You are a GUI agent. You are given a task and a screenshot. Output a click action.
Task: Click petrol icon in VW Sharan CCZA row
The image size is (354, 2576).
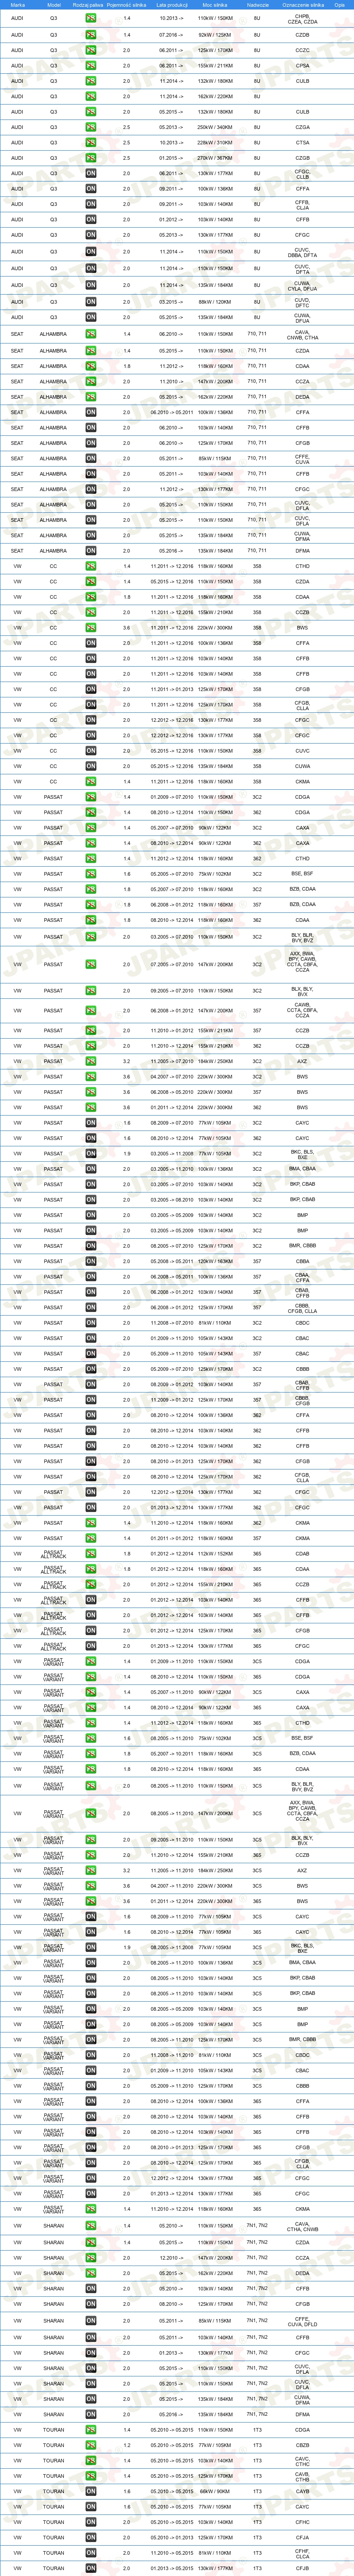click(91, 2258)
